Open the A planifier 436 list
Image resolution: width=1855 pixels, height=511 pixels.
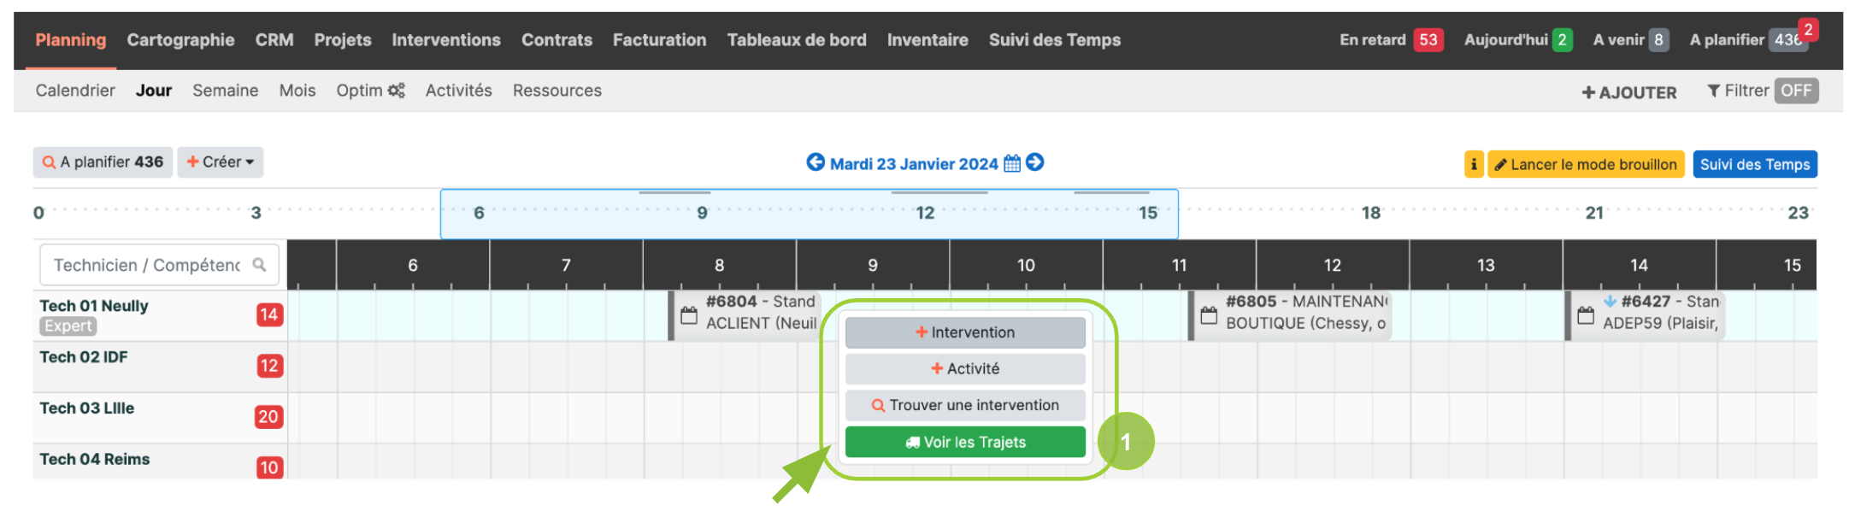tap(103, 162)
